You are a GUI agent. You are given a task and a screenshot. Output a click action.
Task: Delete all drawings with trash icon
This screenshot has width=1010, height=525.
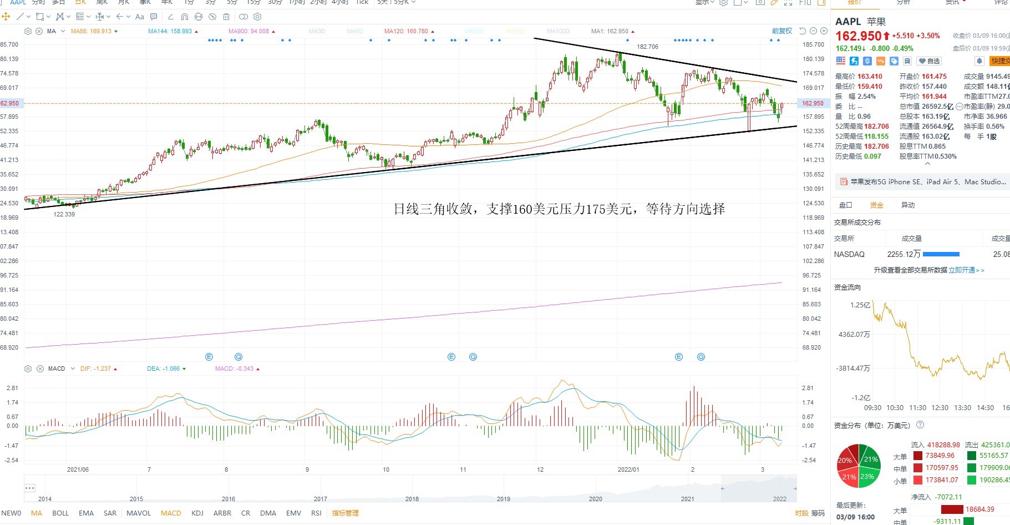[226, 17]
